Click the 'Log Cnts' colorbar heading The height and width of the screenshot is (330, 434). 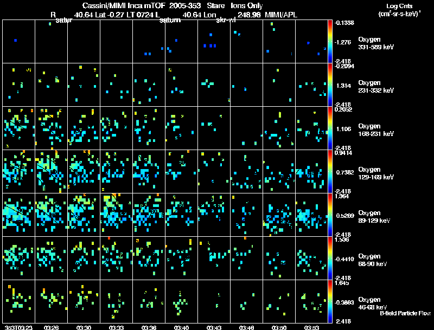[x=399, y=6]
